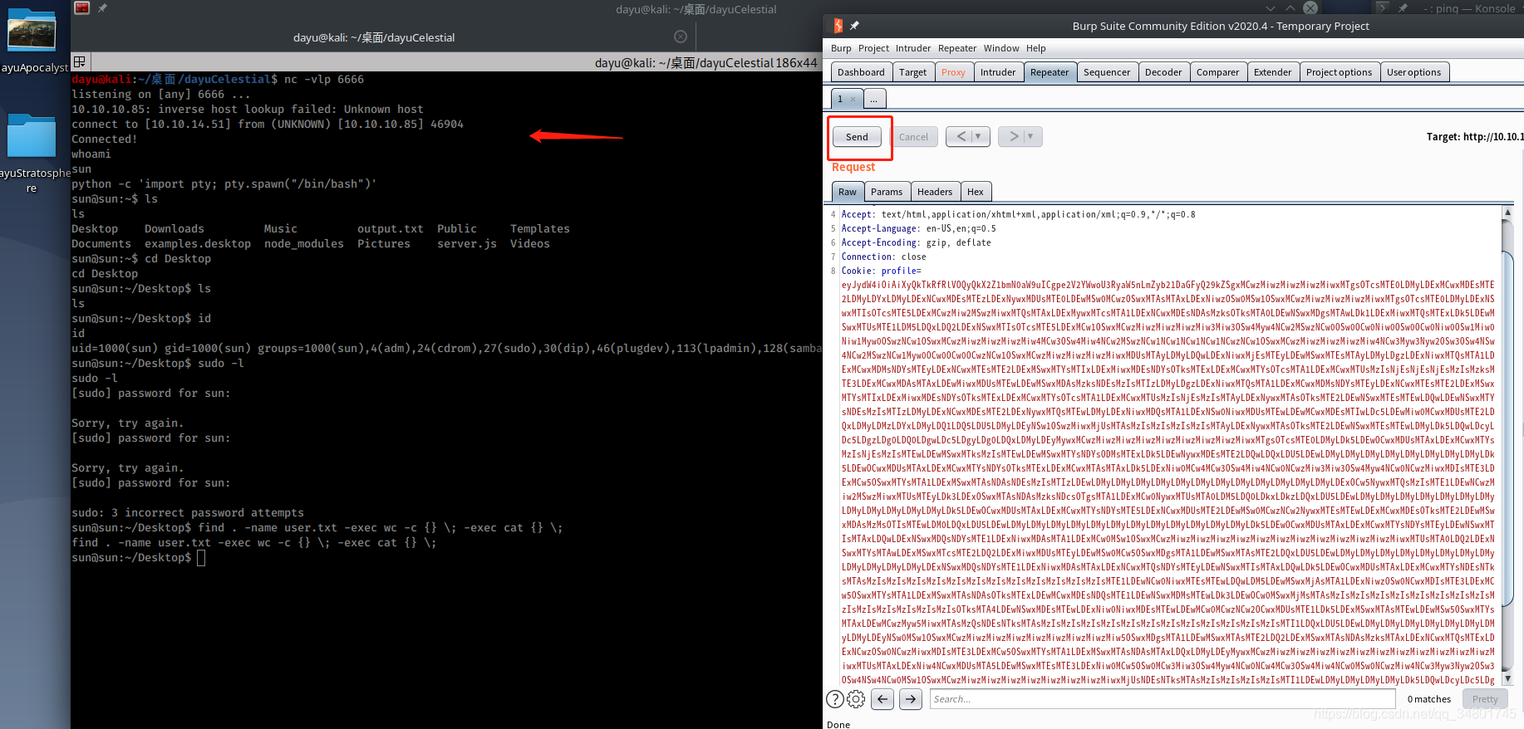Screen dimensions: 1524x729
Task: Click the 'Connected!' line in the terminal
Action: tap(105, 139)
